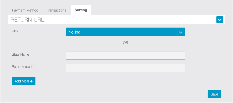This screenshot has width=233, height=103.
Task: Click the Add More button
Action: 24,81
